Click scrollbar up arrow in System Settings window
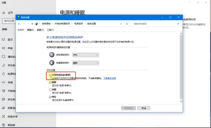This screenshot has width=211, height=128. (181, 33)
